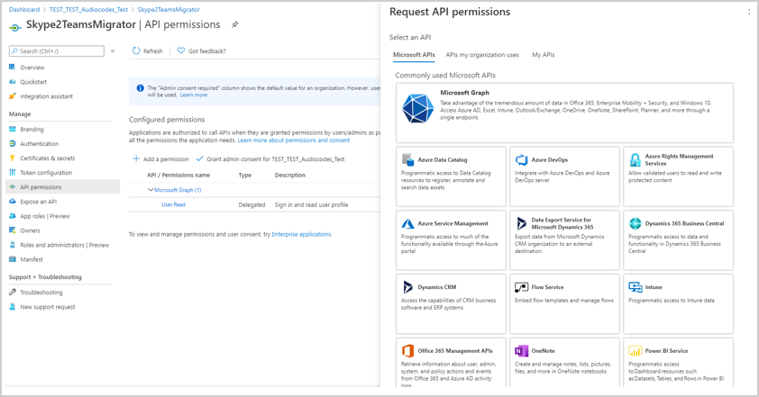Switch to Microsoft APIs tab
759x397 pixels.
(x=414, y=55)
